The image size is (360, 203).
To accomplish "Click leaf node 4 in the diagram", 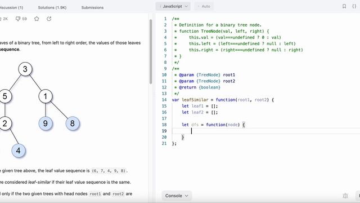I will (19, 151).
